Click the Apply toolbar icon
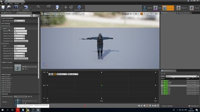 pyautogui.click(x=71, y=8)
